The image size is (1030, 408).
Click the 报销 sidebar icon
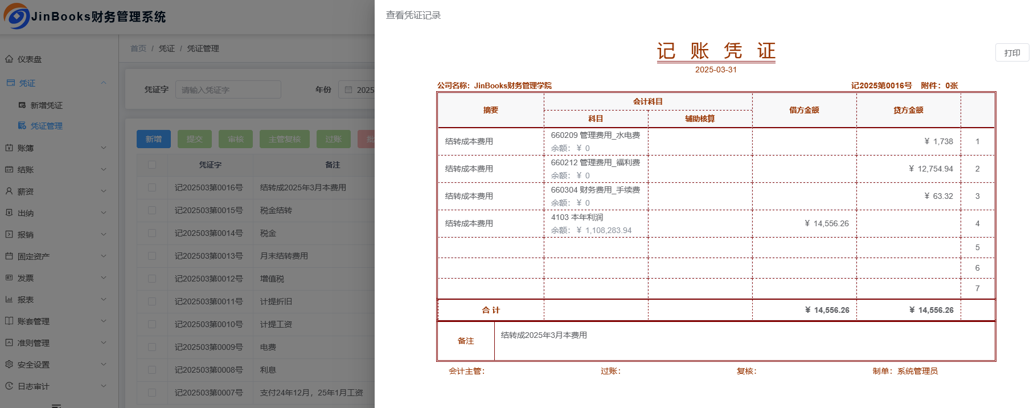pyautogui.click(x=9, y=234)
